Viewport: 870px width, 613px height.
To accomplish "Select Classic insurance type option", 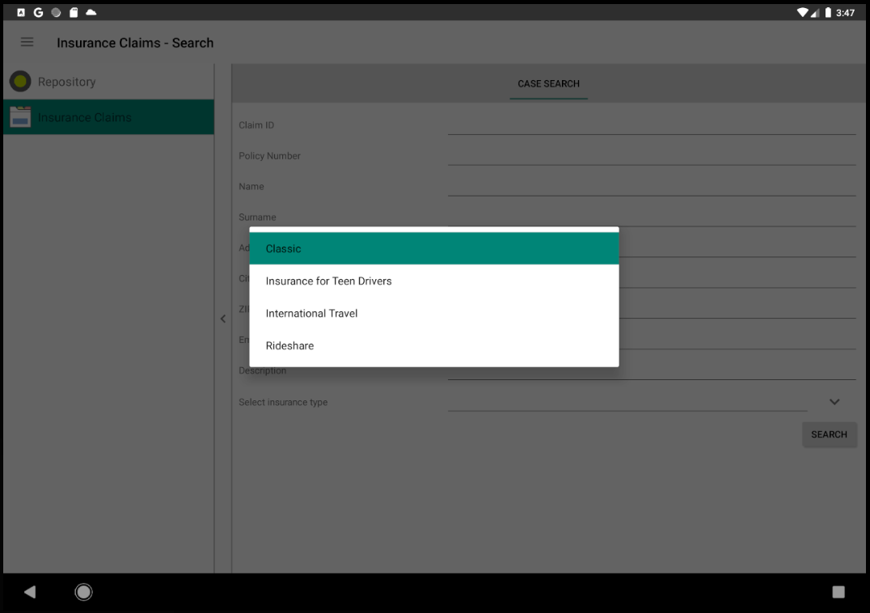I will [433, 248].
